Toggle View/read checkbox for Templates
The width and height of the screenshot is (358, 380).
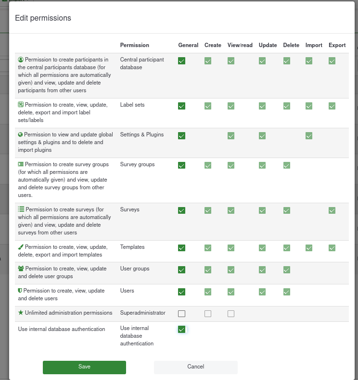[231, 248]
